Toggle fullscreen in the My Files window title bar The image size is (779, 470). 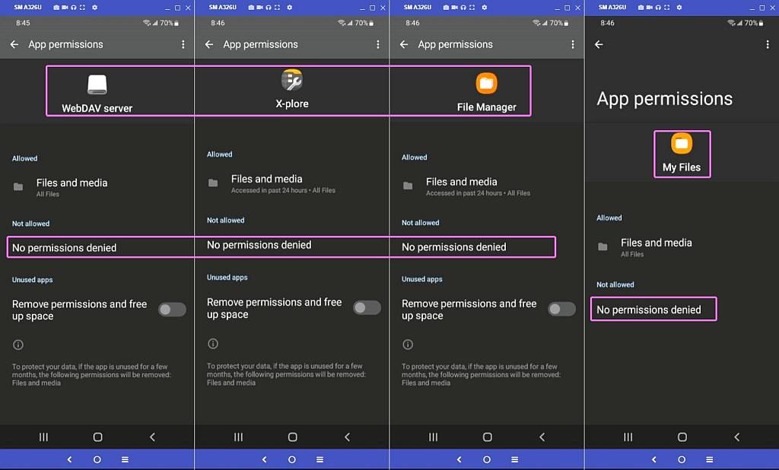point(666,8)
